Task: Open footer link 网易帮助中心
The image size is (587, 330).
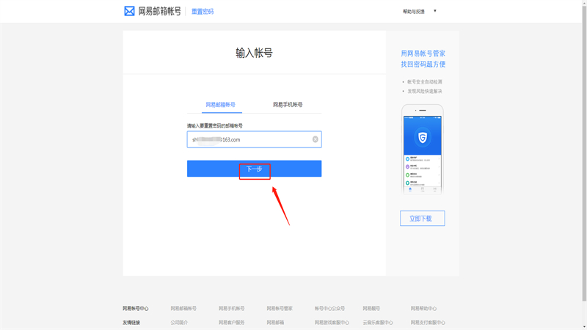Action: pyautogui.click(x=423, y=308)
